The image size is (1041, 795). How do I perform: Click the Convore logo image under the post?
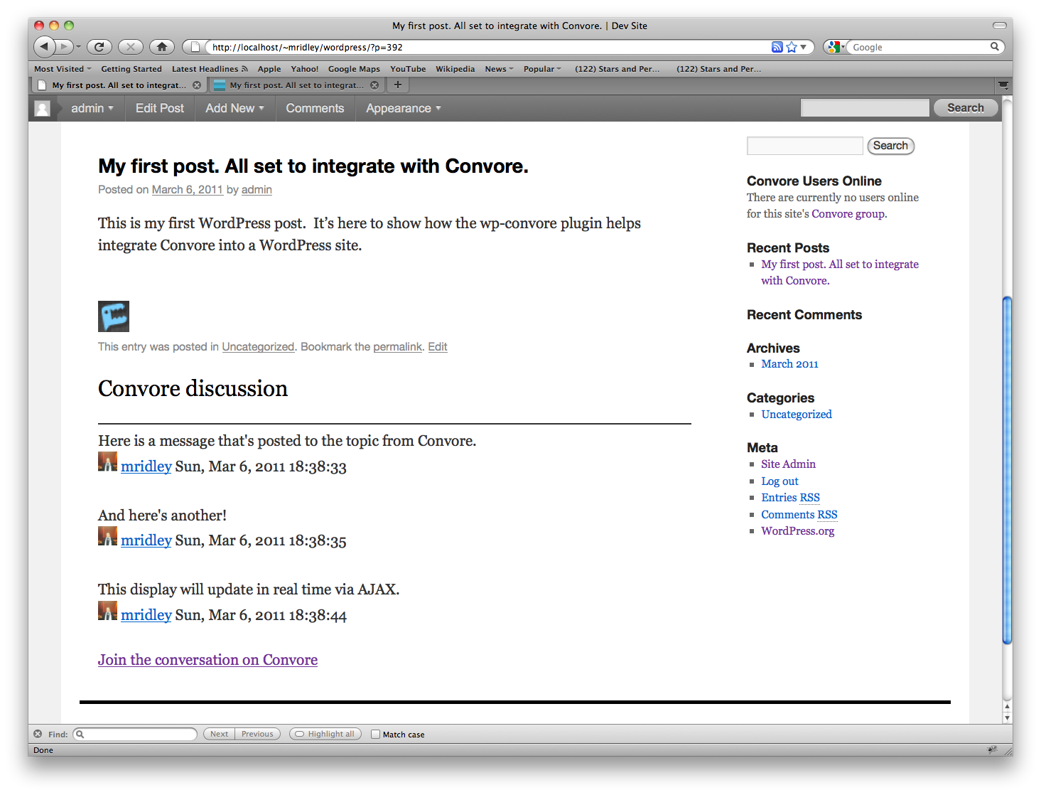(114, 316)
